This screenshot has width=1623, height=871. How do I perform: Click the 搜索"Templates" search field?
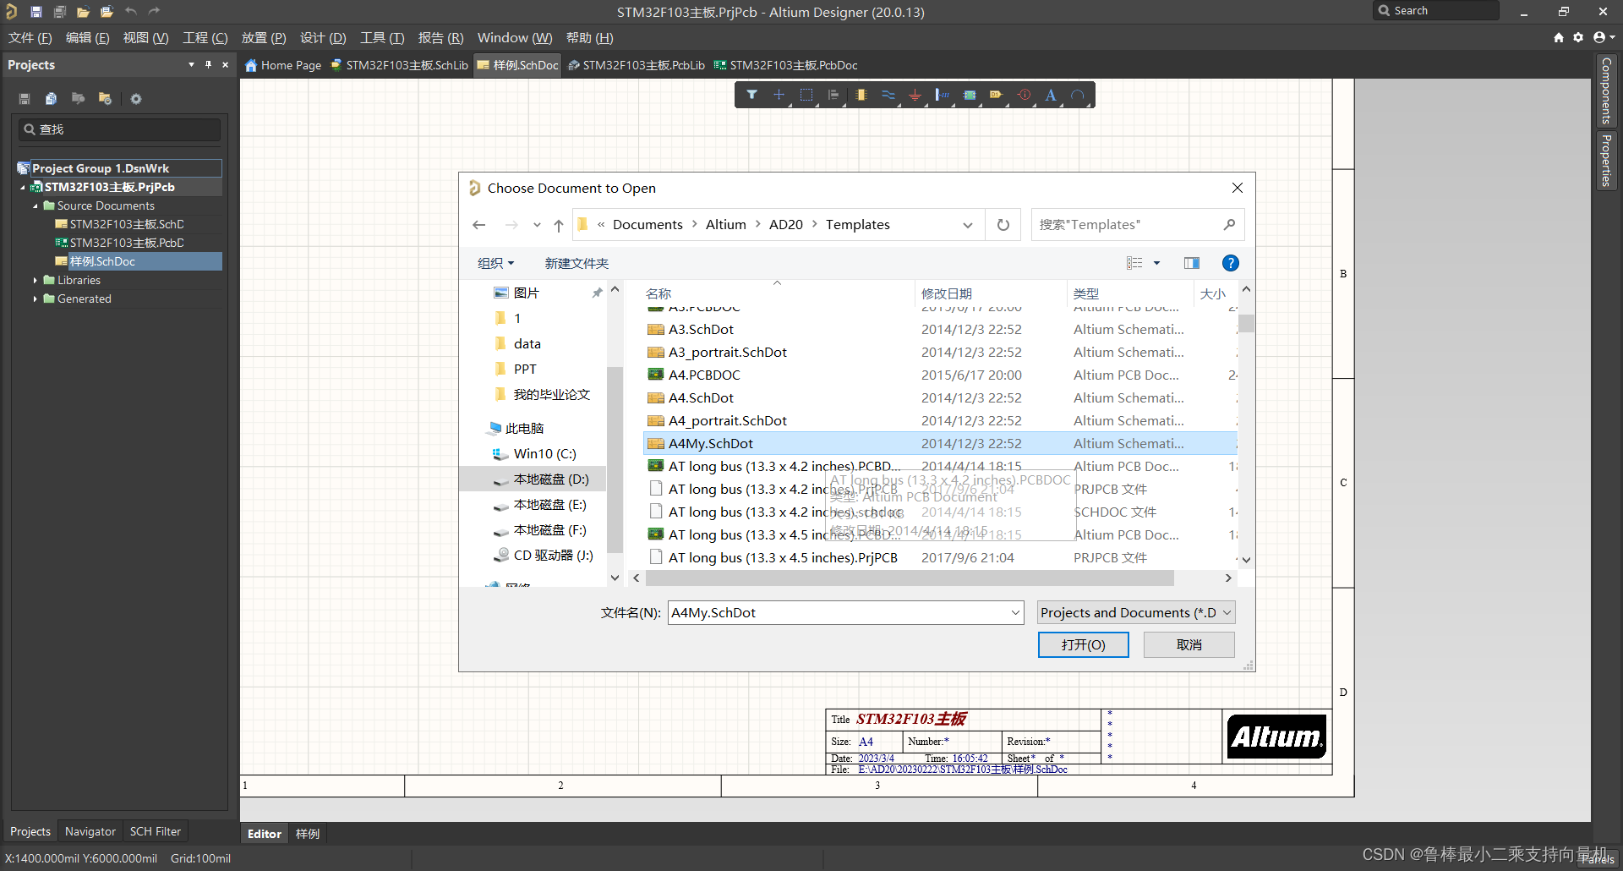pos(1137,225)
